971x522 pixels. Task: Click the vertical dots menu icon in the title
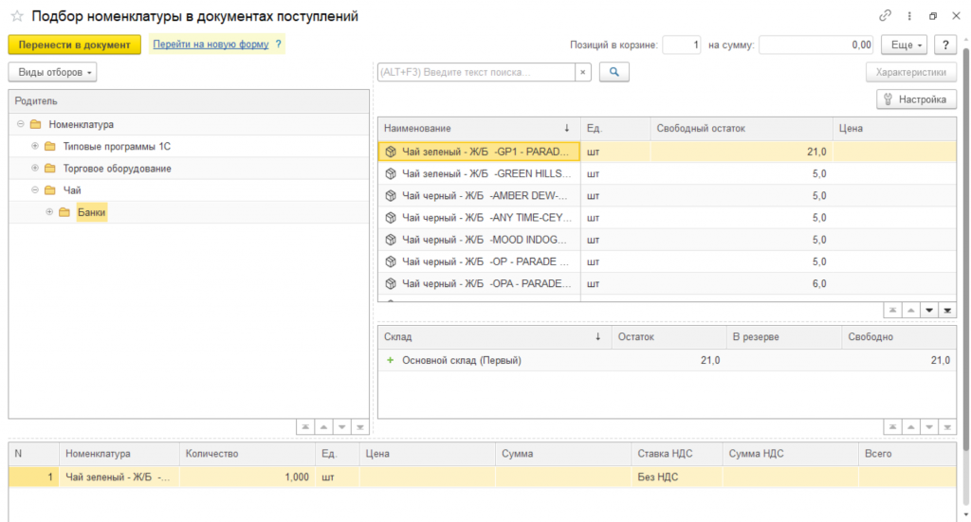coord(909,16)
